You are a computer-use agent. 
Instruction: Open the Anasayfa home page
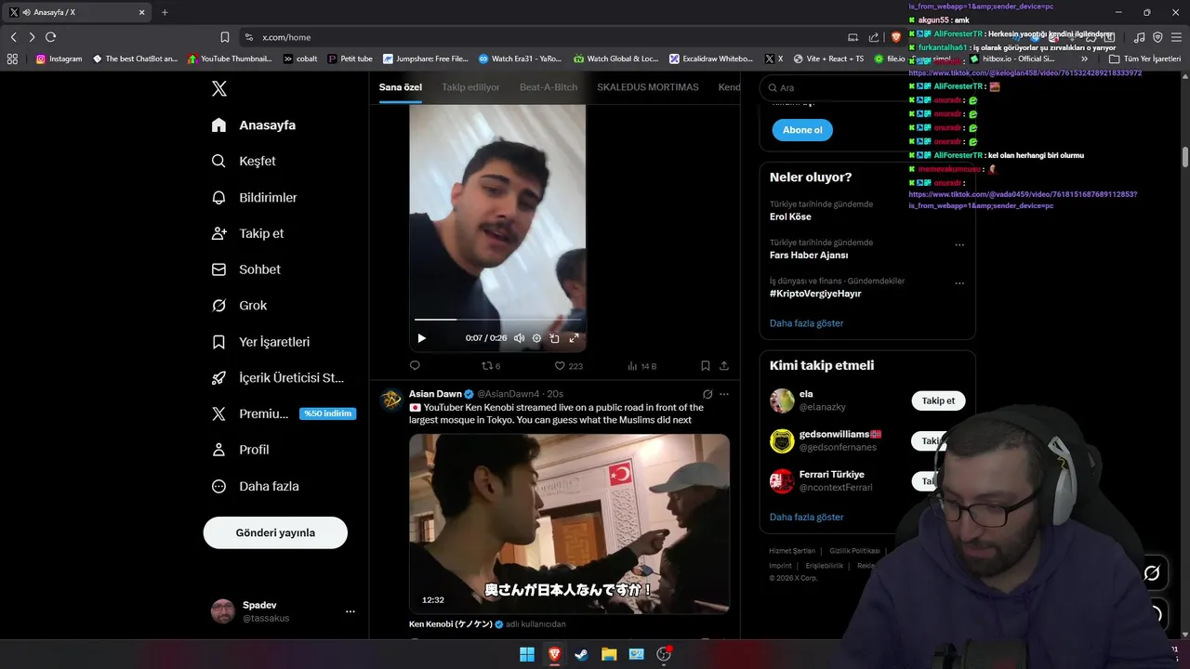click(254, 125)
